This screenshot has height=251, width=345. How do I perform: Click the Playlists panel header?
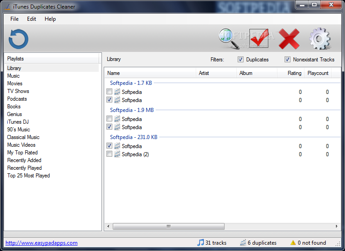tap(52, 59)
